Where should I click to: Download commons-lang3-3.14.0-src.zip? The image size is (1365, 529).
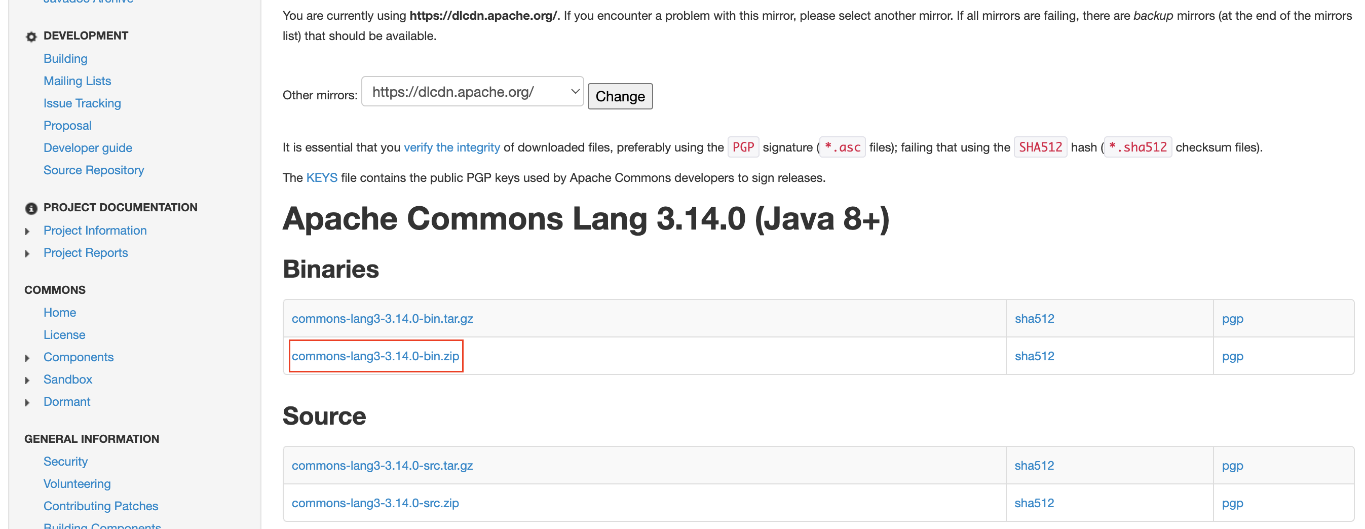[375, 503]
